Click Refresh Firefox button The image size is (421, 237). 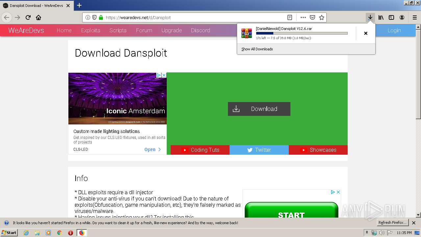pyautogui.click(x=392, y=223)
